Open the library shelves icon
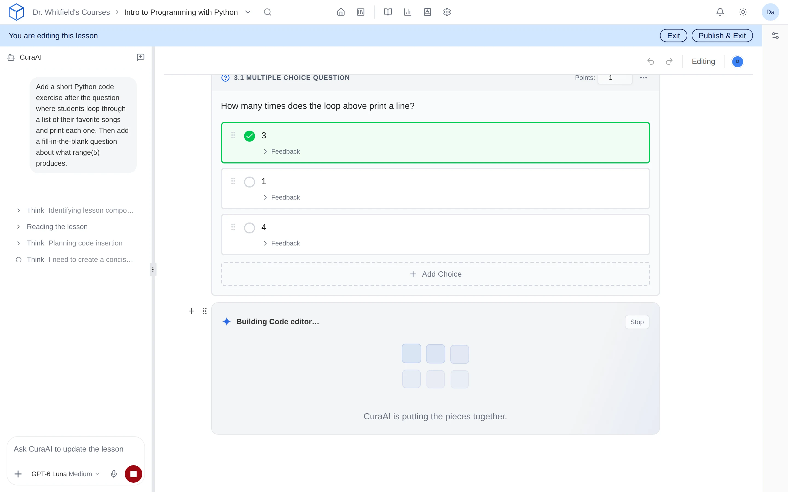 pyautogui.click(x=360, y=12)
